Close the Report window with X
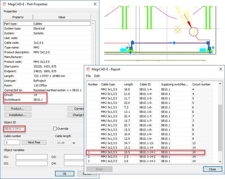225x179 pixels. click(221, 69)
